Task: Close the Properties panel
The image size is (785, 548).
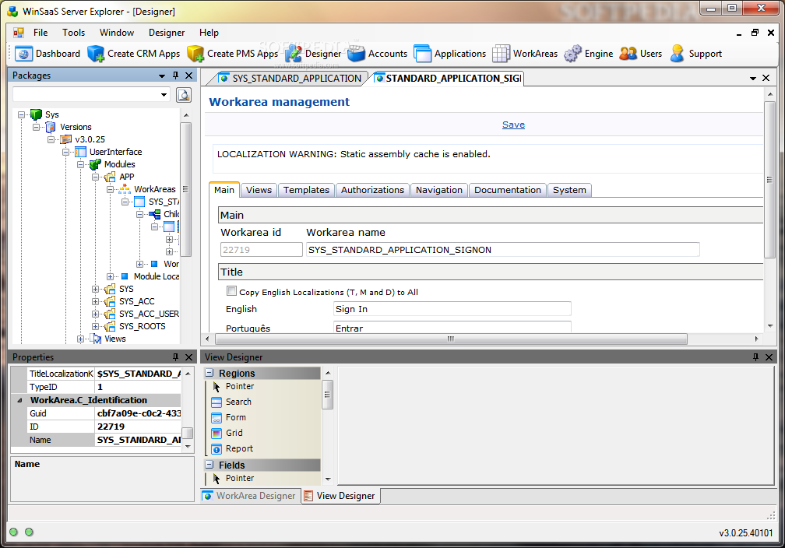Action: (188, 357)
